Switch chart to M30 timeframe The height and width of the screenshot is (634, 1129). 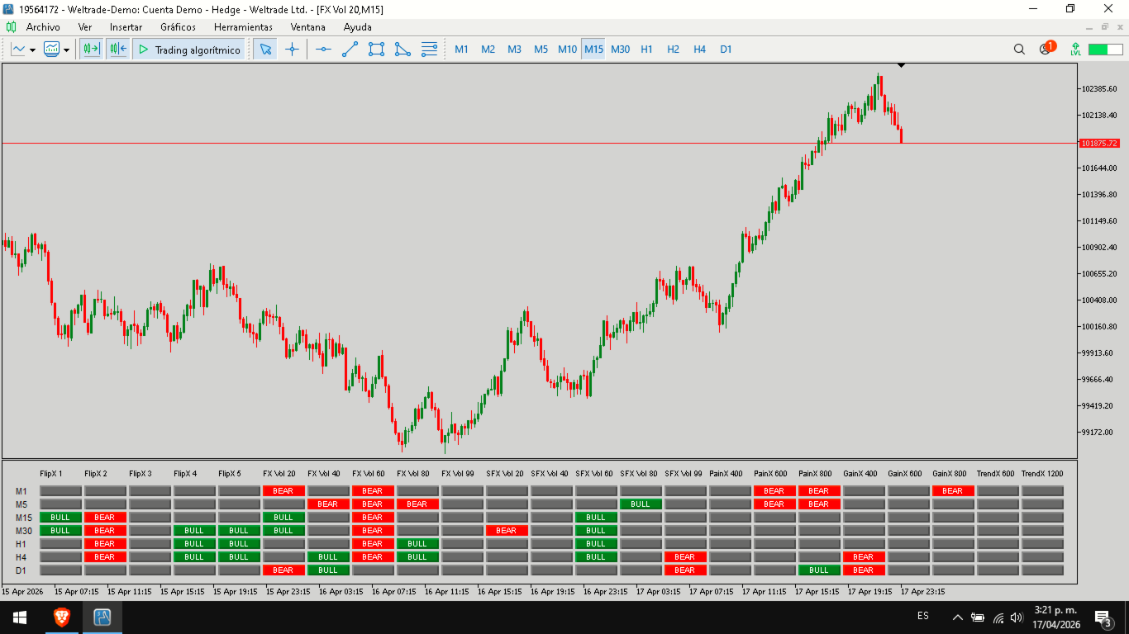[620, 50]
